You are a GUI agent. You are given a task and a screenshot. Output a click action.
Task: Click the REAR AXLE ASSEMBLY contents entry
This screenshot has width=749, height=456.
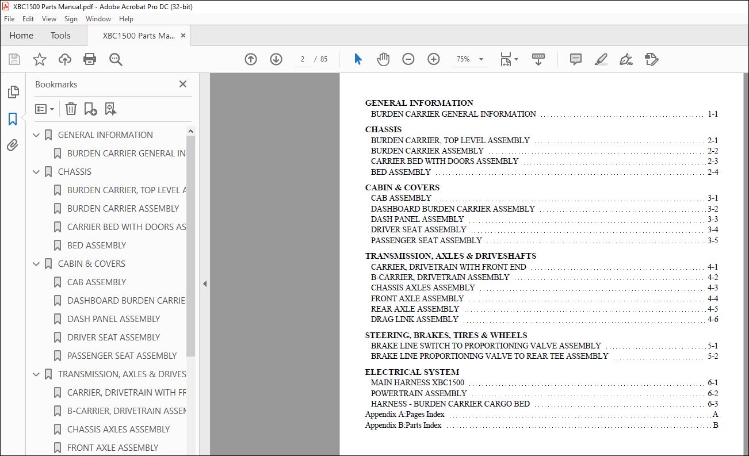click(415, 309)
